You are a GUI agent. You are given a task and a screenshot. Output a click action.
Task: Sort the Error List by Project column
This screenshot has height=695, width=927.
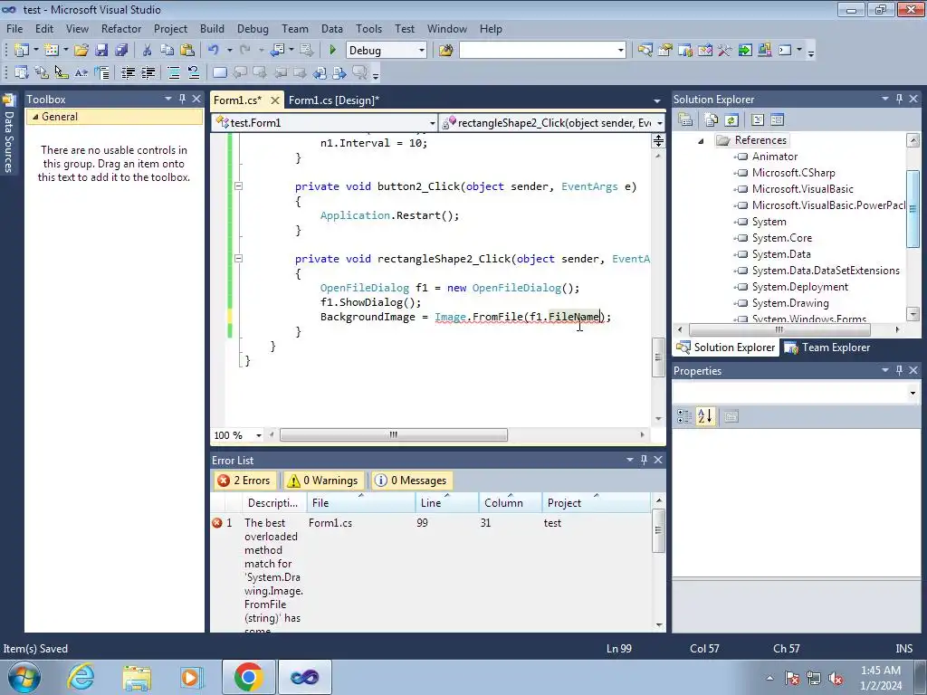click(596, 502)
